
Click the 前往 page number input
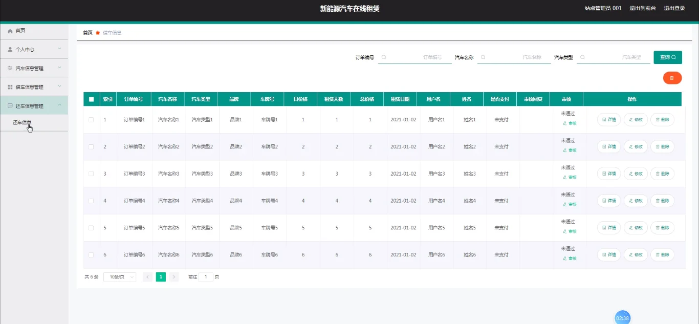206,277
